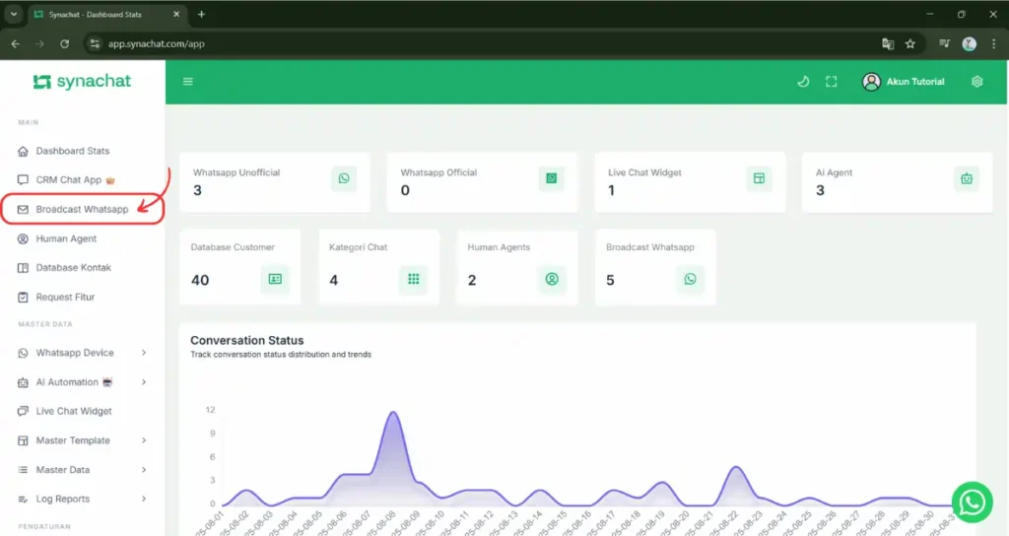This screenshot has width=1009, height=536.
Task: Click the 2025-08-08 peak on chart
Action: click(x=392, y=413)
